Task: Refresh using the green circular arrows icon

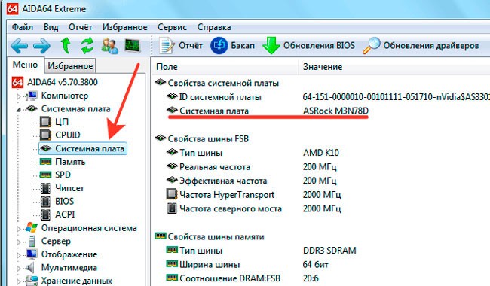Action: tap(87, 46)
